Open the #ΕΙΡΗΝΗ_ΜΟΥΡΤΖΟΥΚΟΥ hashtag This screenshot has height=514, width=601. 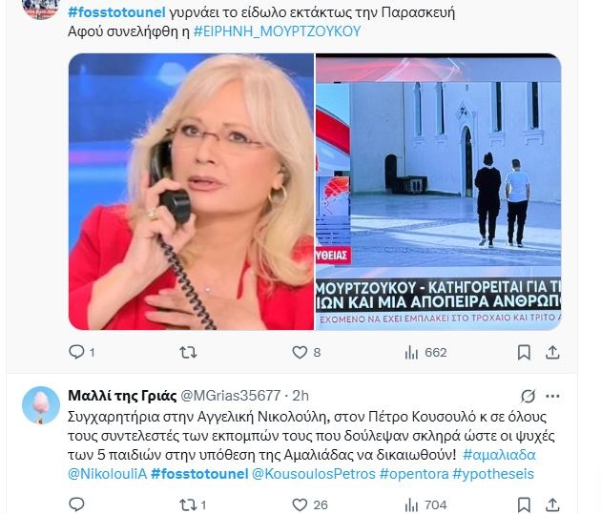pos(277,31)
